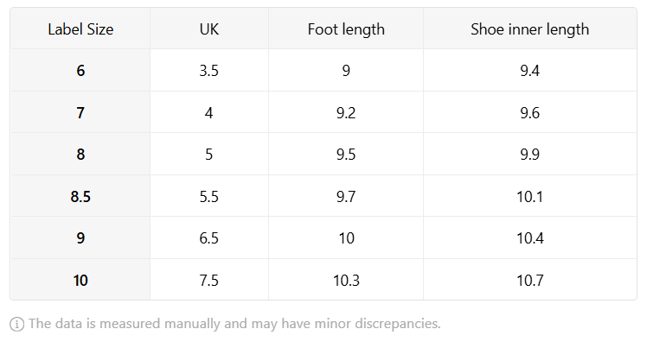The image size is (647, 348).
Task: Click UK size 3.5 cell
Action: (x=209, y=71)
